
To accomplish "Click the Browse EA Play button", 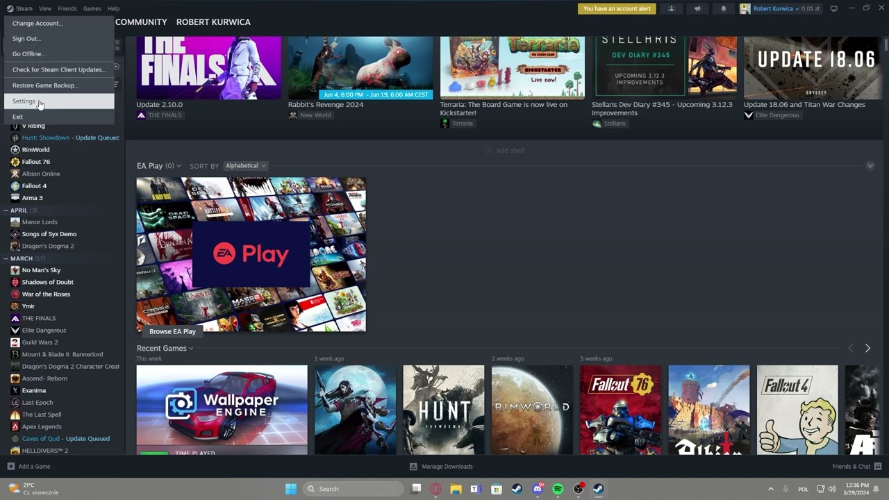I will (172, 331).
